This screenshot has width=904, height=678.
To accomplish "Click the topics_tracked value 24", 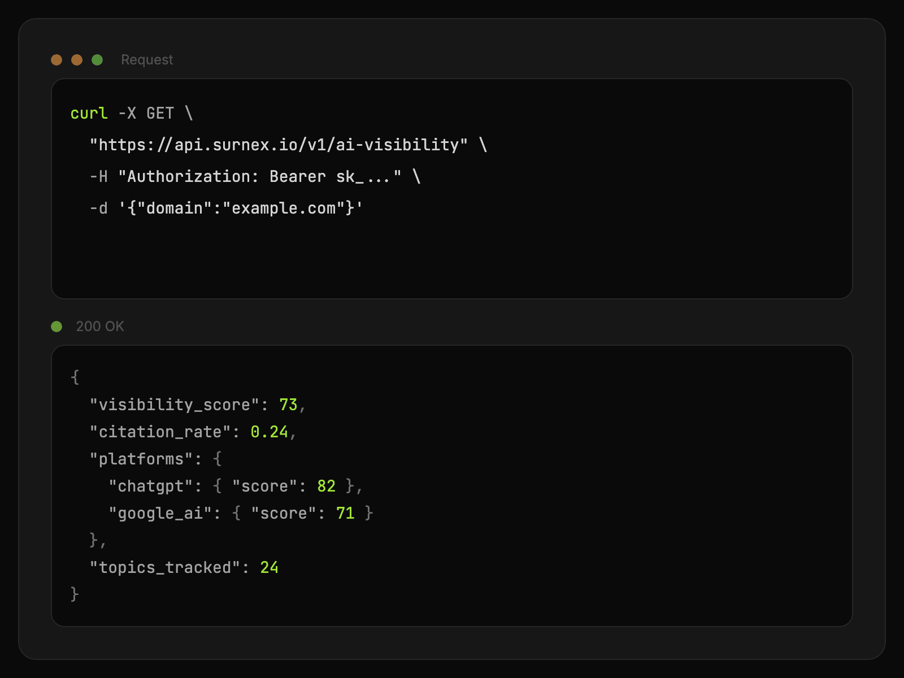I will pos(269,567).
